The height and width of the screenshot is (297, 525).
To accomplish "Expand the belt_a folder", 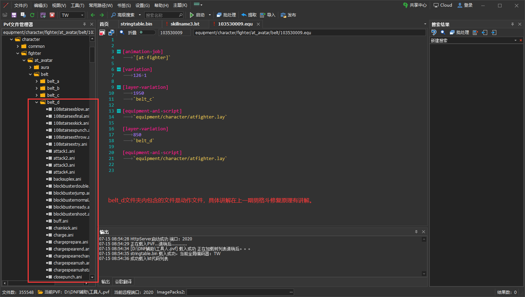I will tap(37, 81).
